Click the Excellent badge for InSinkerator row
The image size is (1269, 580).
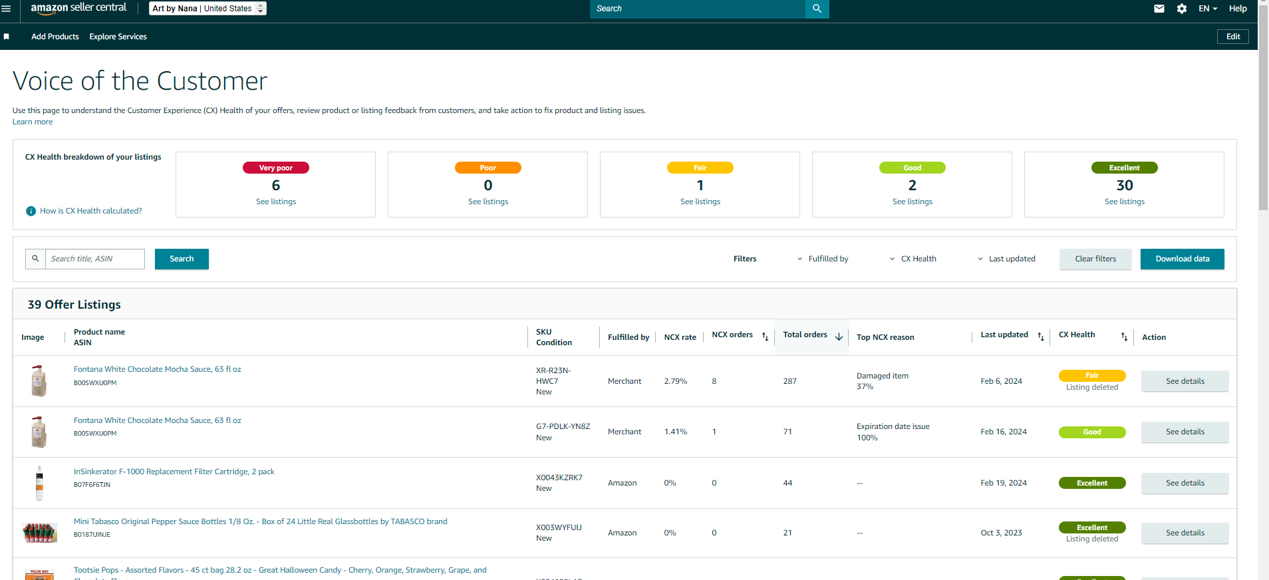[x=1092, y=484]
